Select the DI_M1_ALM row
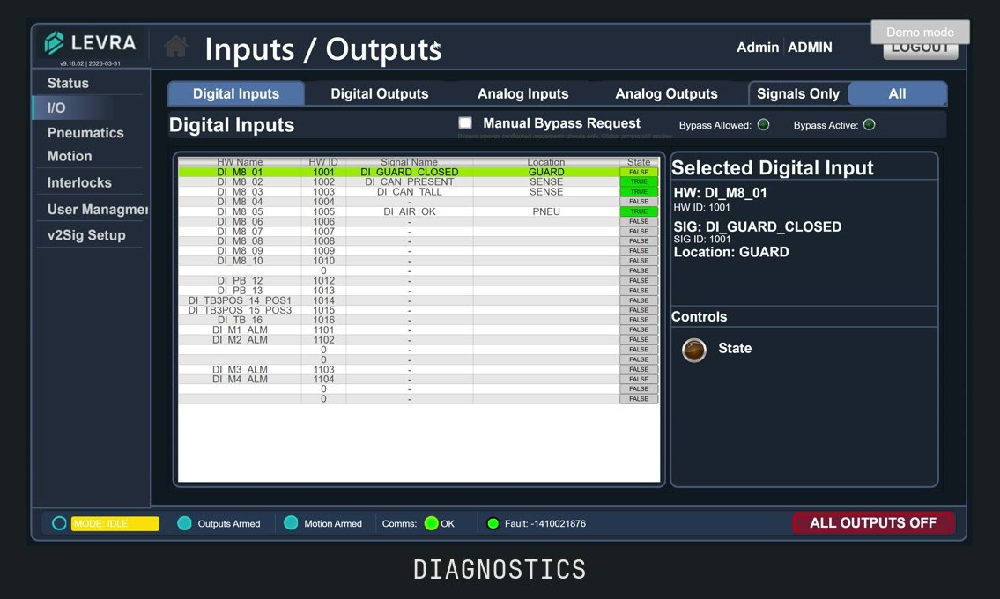 click(419, 329)
